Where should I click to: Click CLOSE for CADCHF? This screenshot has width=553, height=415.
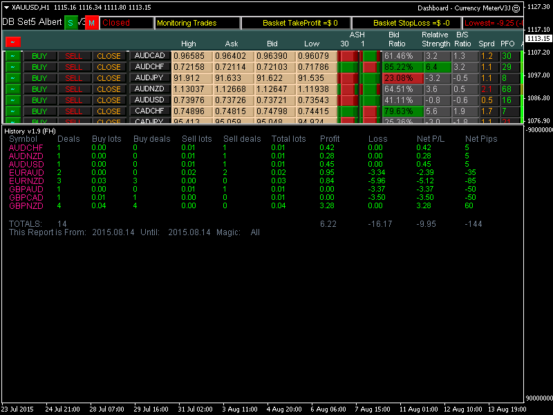coord(109,111)
